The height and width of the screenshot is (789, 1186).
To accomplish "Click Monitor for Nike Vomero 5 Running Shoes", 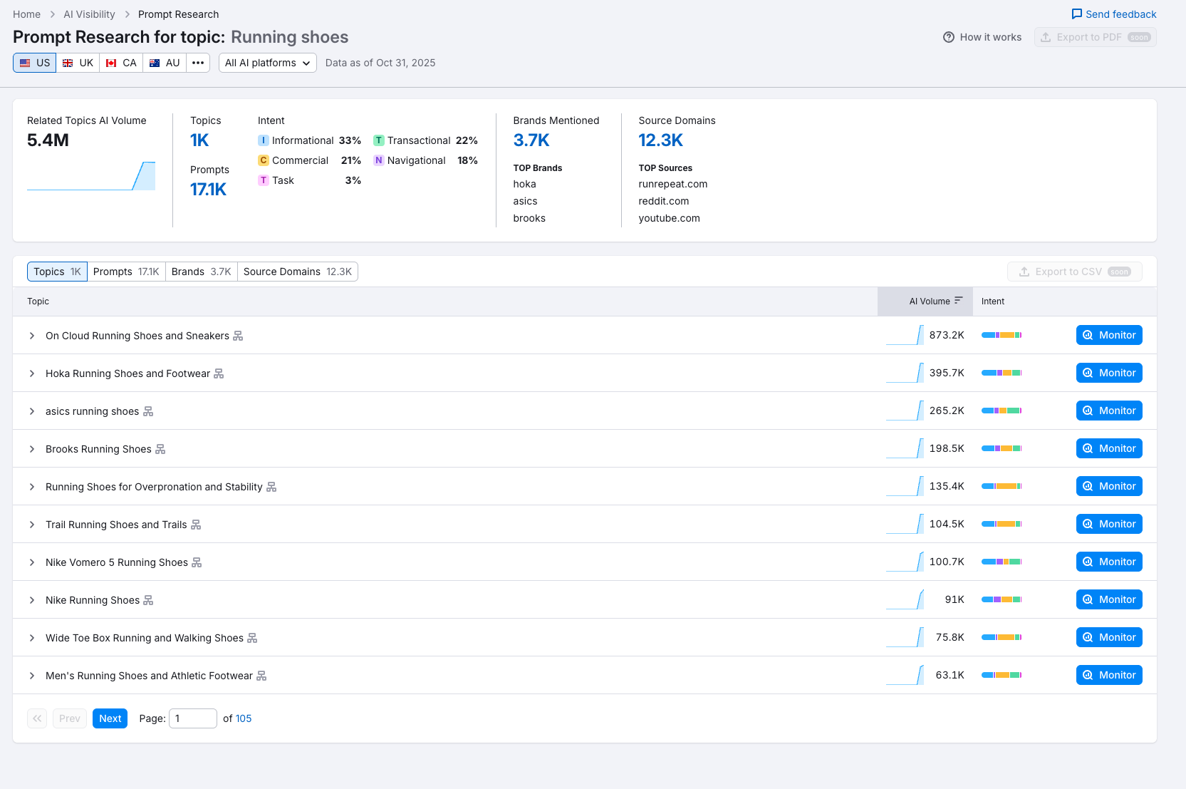I will [x=1109, y=562].
